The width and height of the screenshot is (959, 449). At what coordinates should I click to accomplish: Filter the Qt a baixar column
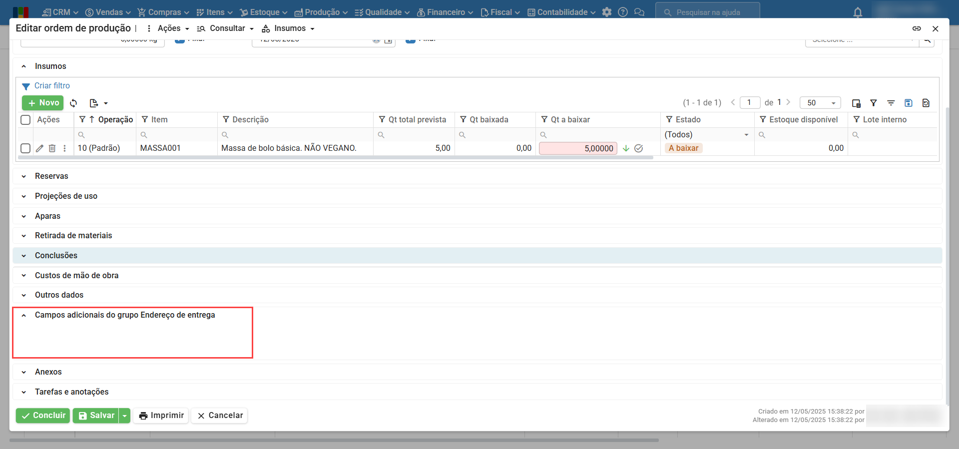(x=544, y=119)
